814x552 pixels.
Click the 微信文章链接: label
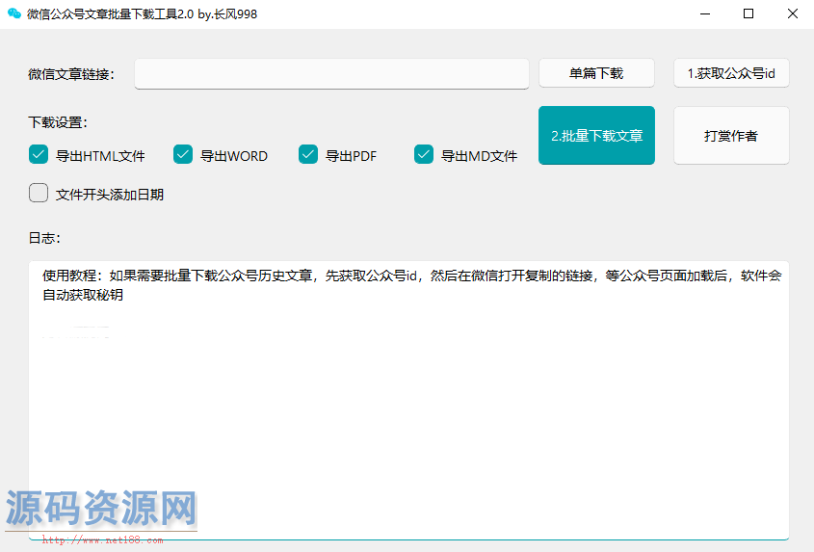click(x=71, y=74)
